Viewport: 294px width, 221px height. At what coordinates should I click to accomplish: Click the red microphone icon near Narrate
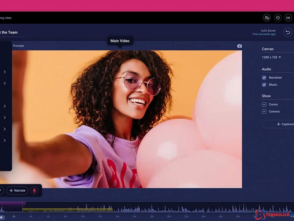coord(34,190)
